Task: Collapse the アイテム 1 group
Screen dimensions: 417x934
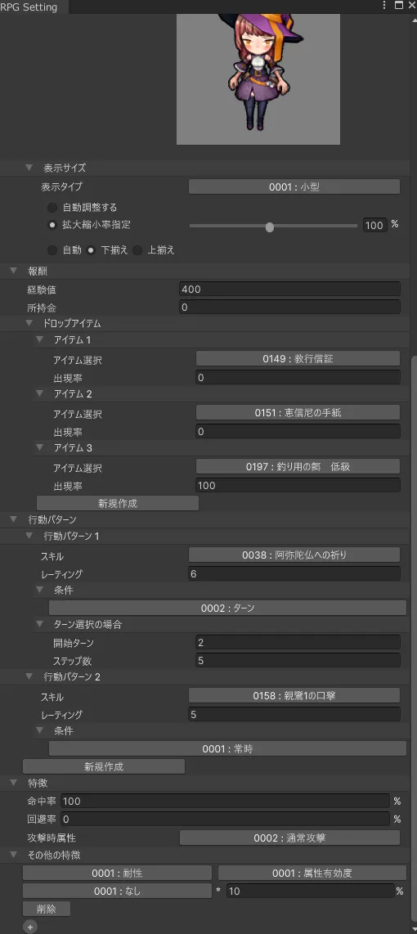Action: tap(40, 339)
